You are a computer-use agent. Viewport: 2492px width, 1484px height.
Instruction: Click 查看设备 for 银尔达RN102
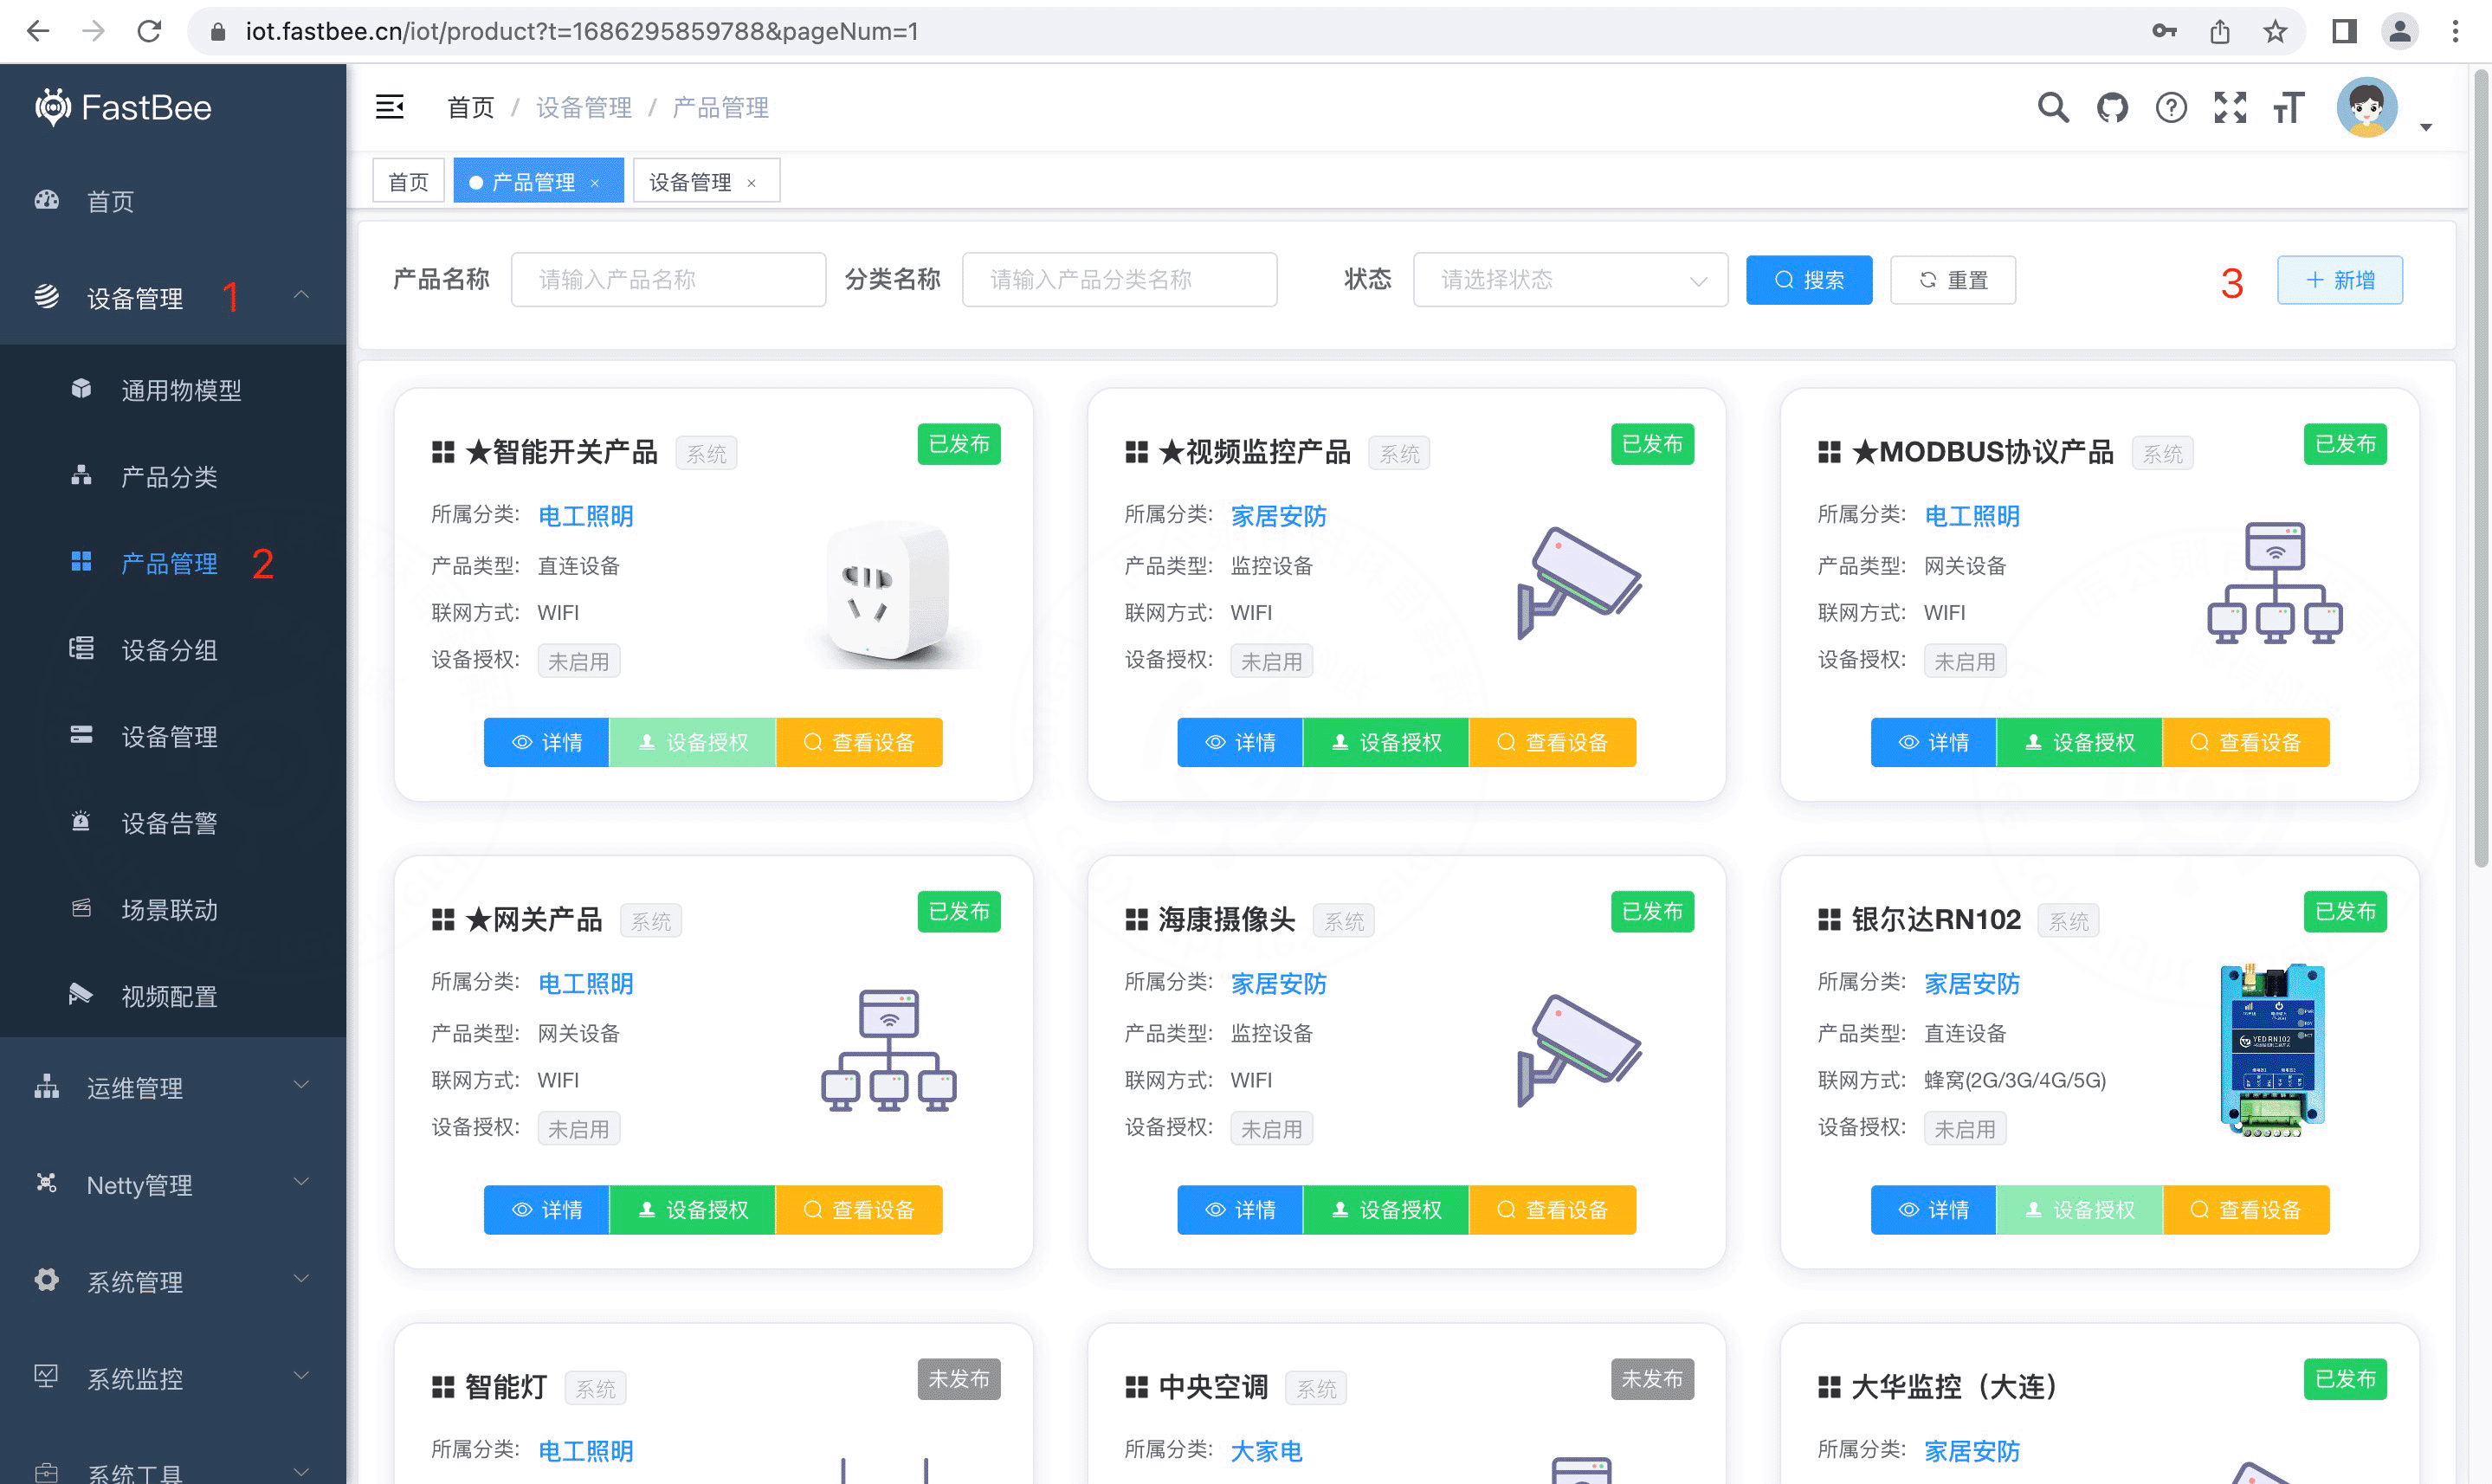[x=2246, y=1209]
